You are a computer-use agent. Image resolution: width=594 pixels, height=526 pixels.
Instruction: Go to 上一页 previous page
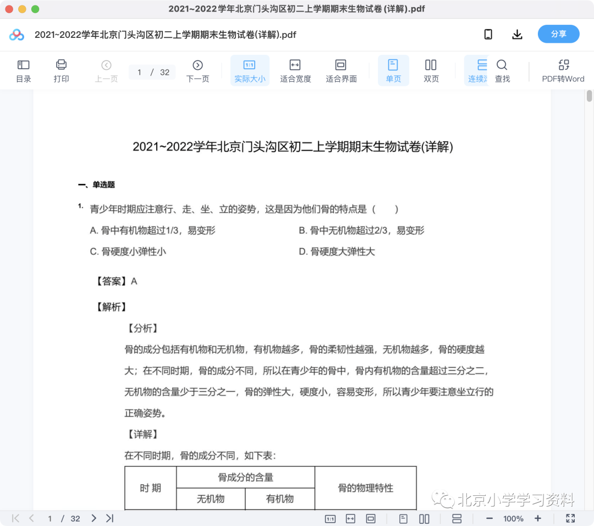(x=107, y=71)
